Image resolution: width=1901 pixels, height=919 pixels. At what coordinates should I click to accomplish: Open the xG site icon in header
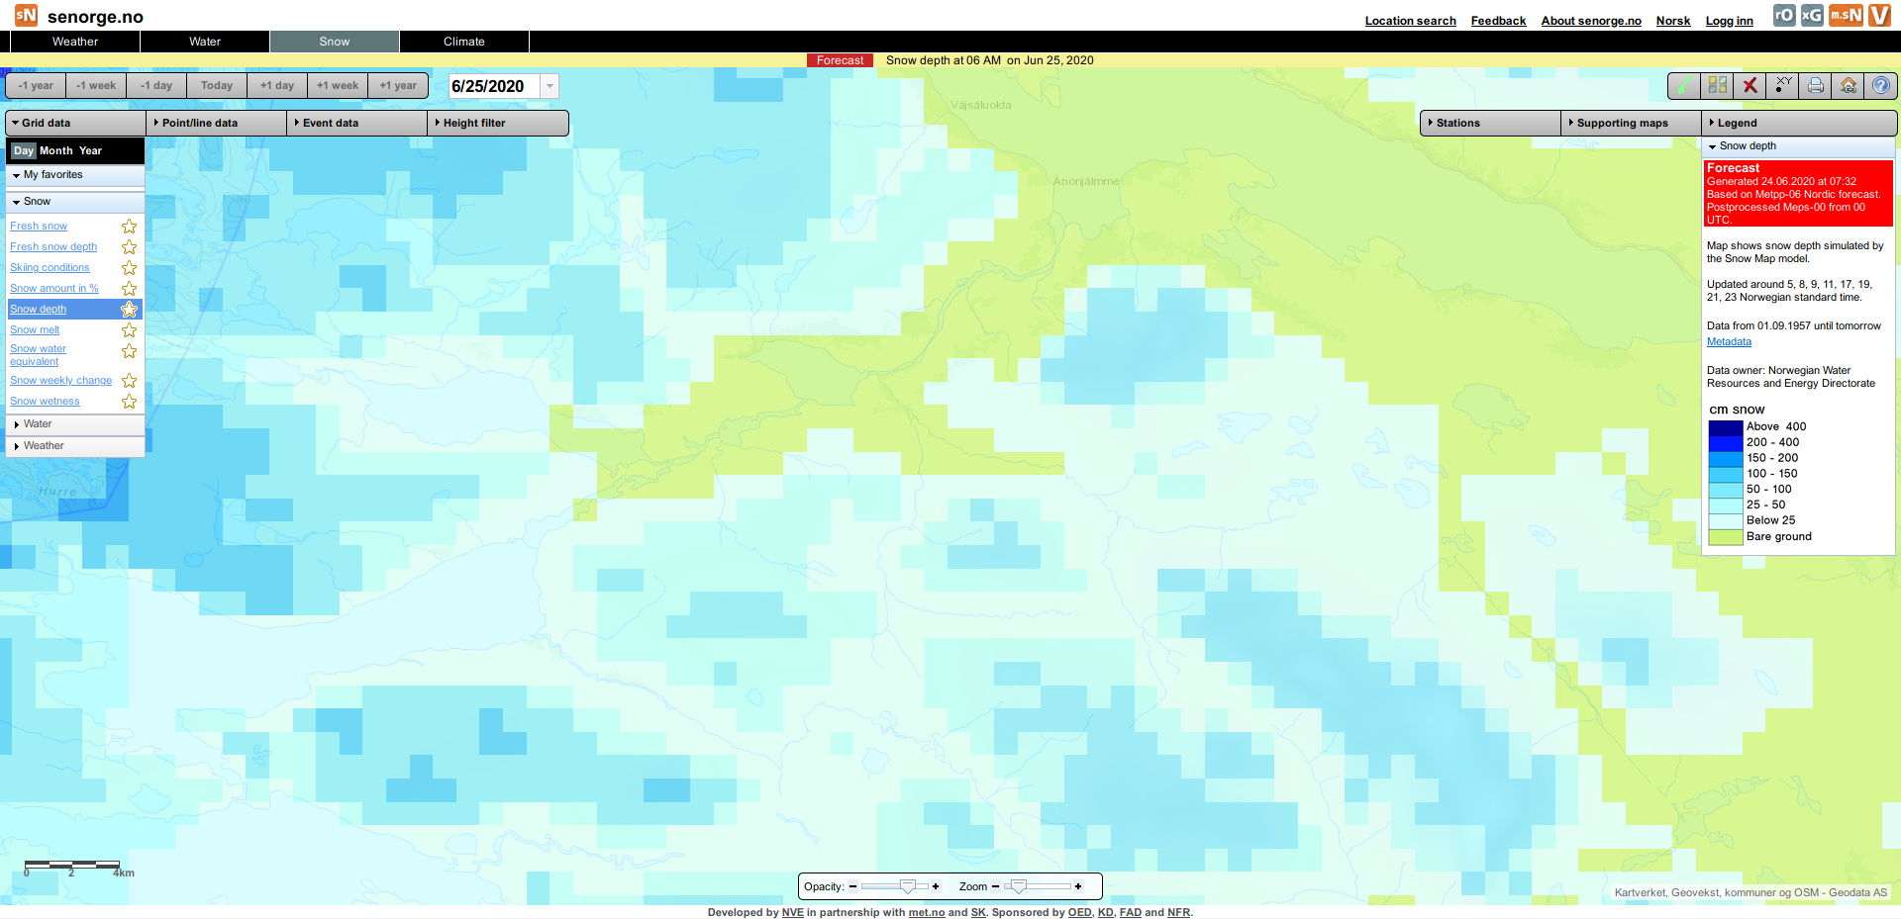point(1812,16)
